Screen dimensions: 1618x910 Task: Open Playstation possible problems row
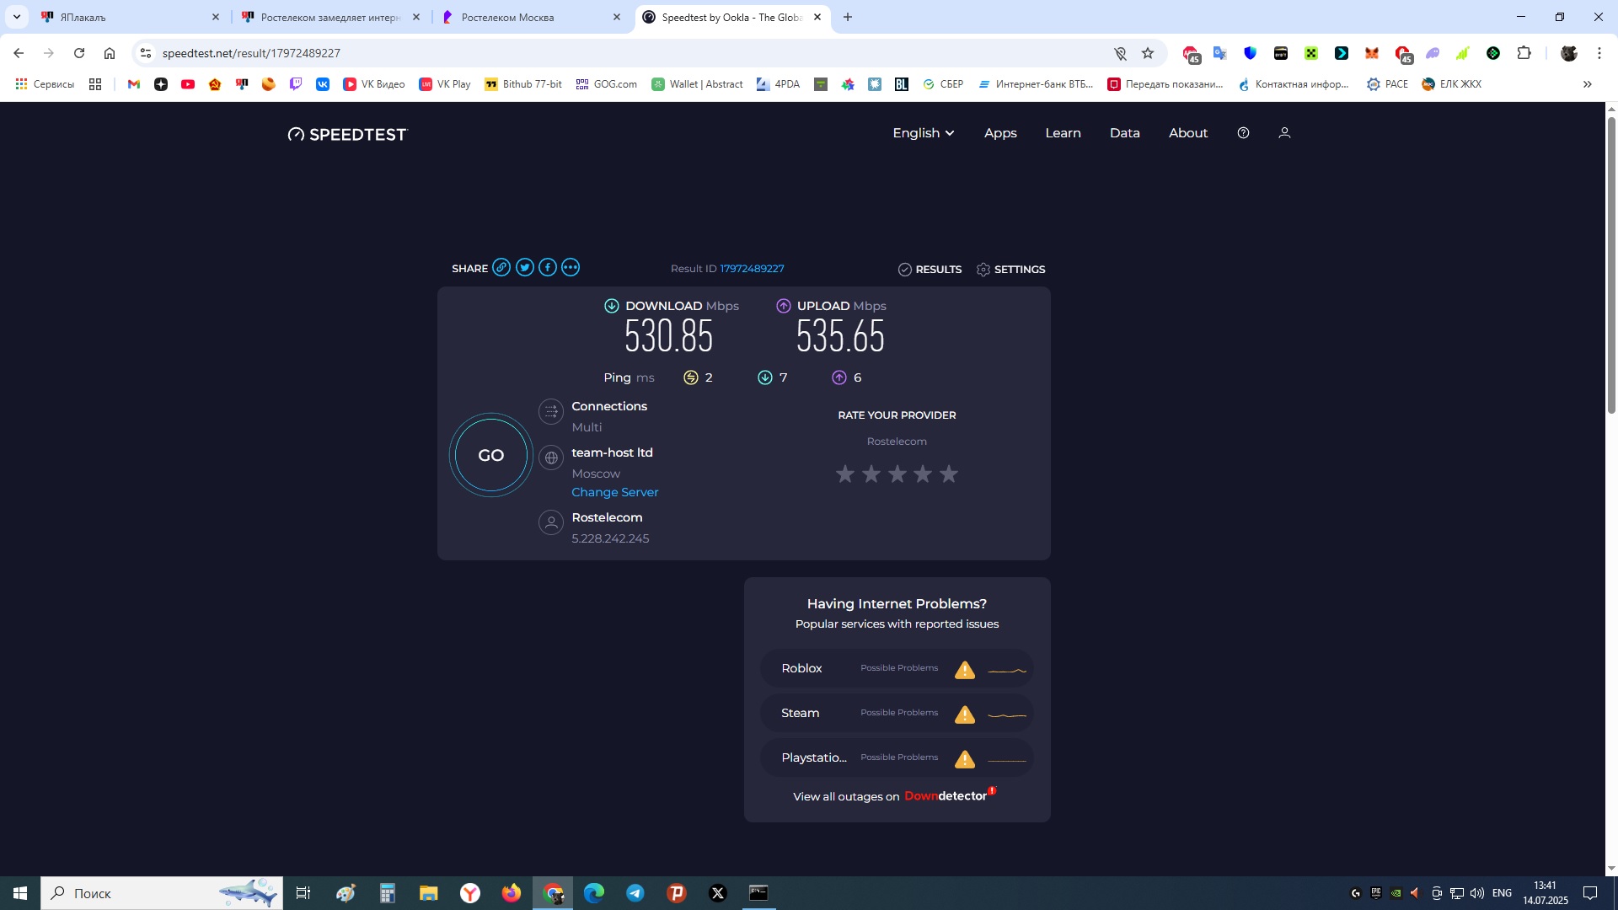(897, 758)
